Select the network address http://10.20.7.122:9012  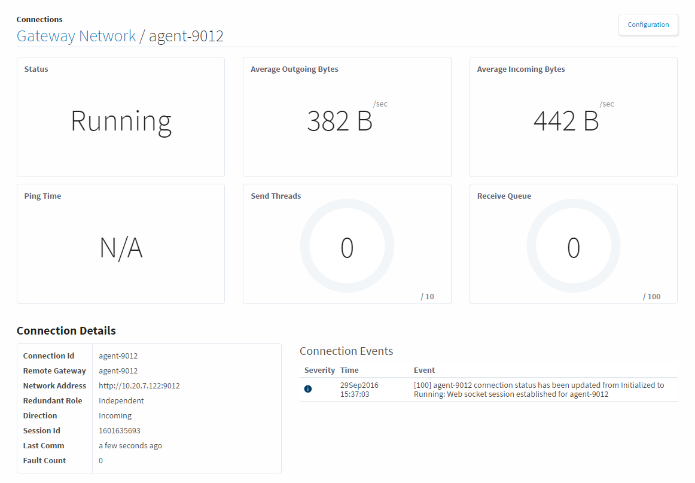click(139, 386)
